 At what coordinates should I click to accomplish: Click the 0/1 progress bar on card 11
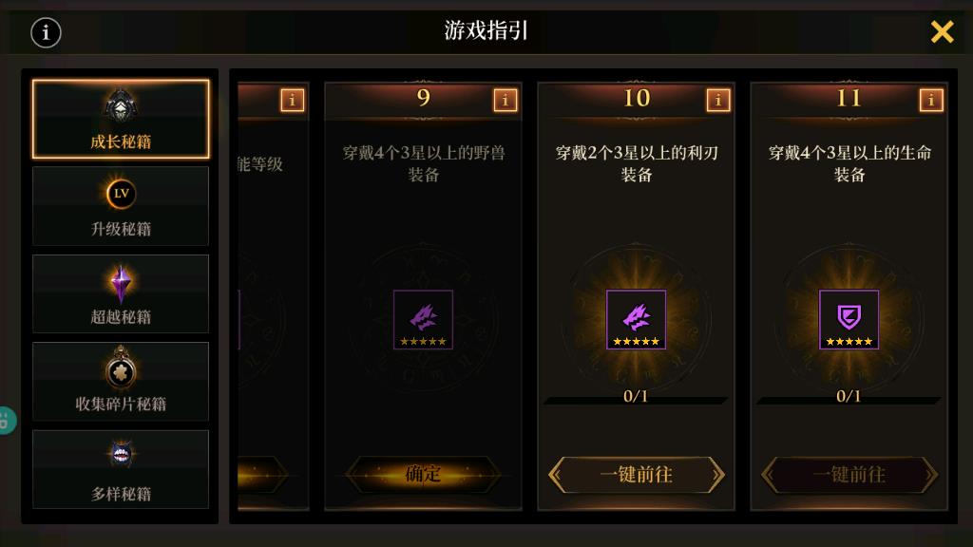pos(849,397)
